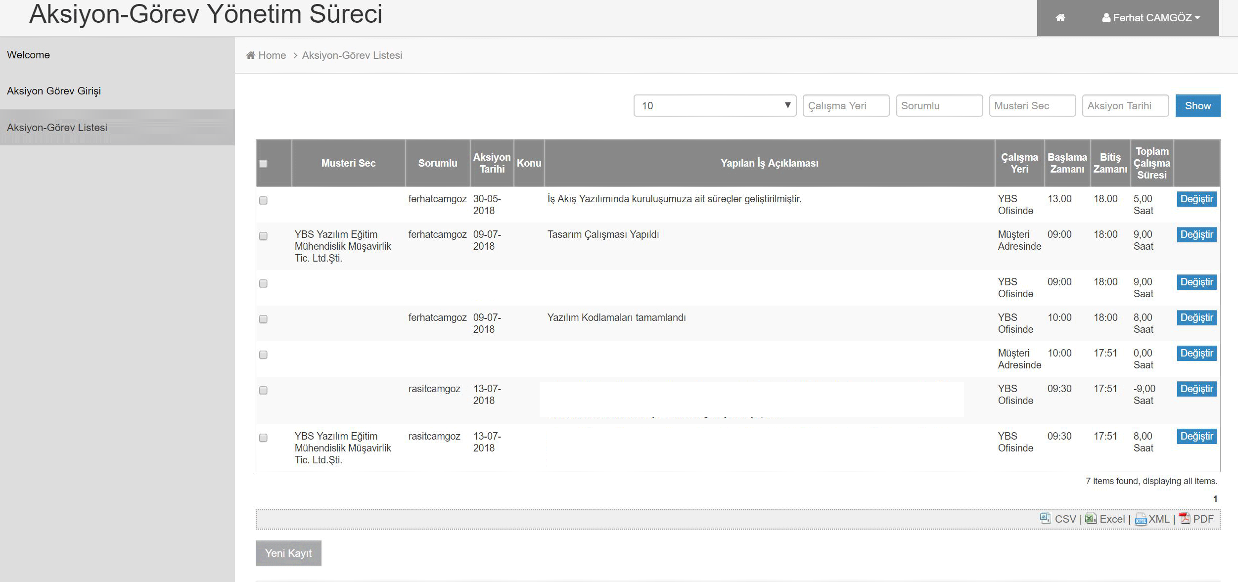
Task: Toggle the select-all checkbox in table header
Action: click(263, 164)
